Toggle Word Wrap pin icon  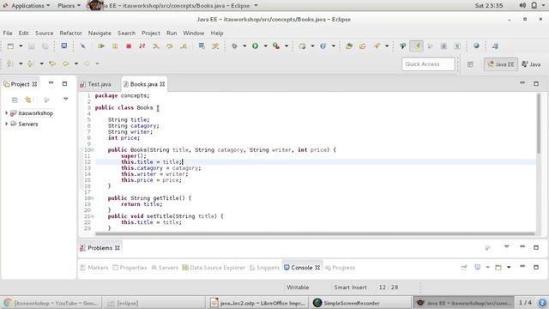point(402,45)
